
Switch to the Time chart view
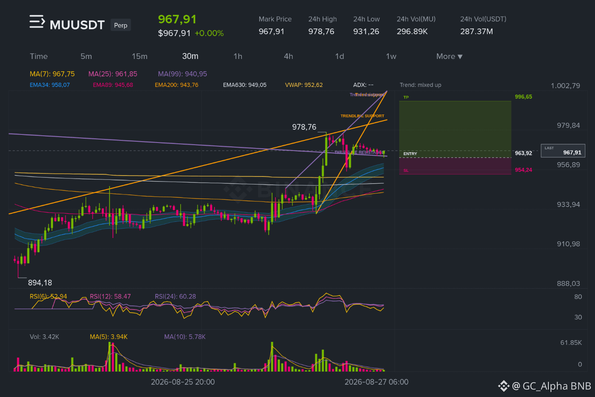tap(39, 56)
